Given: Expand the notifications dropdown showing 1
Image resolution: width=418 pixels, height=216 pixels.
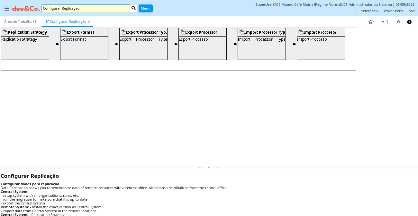Looking at the screenshot, I should 385,22.
